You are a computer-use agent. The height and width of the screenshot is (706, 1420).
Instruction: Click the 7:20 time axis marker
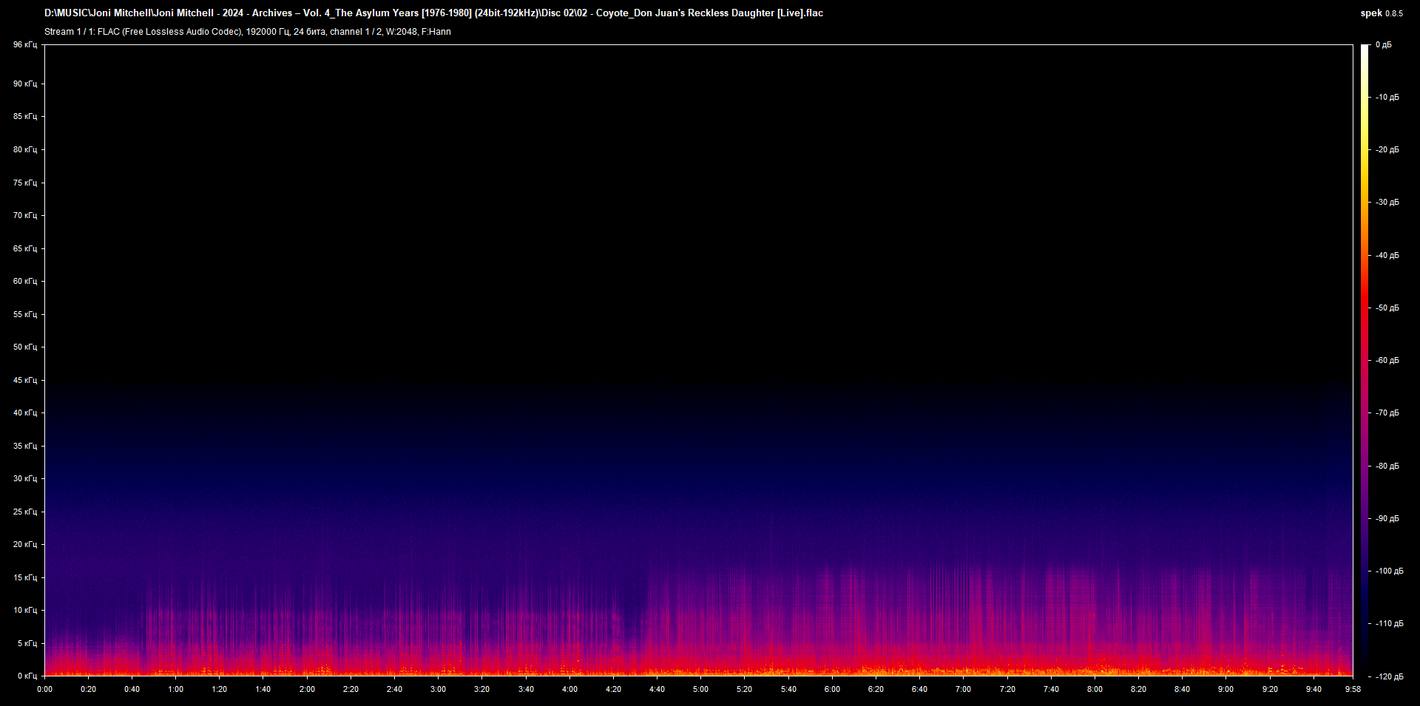click(1007, 690)
